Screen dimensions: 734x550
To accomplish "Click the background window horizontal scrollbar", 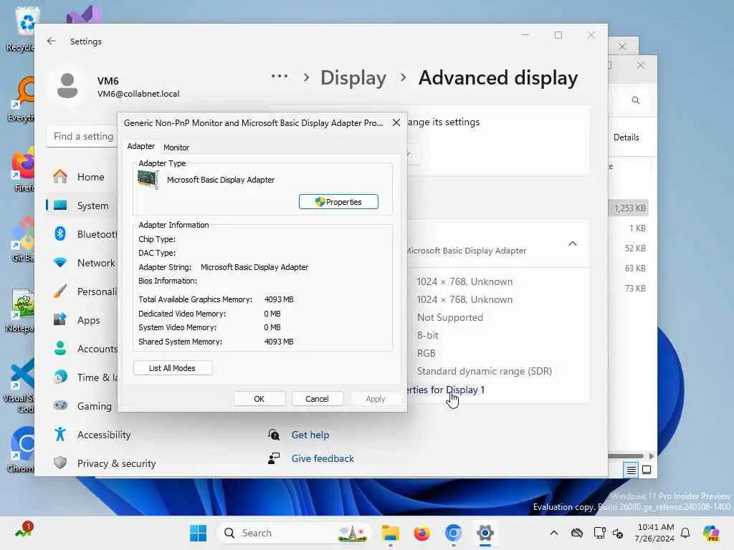I will click(x=625, y=456).
